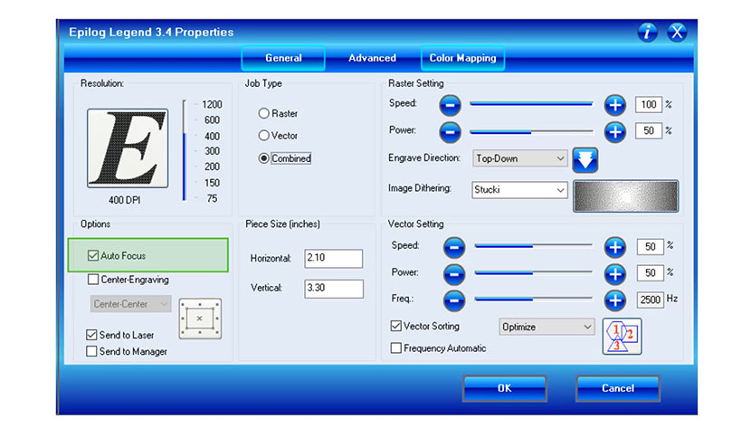This screenshot has height=428, width=751.
Task: Click the Horizontal piece size field
Action: click(x=333, y=259)
